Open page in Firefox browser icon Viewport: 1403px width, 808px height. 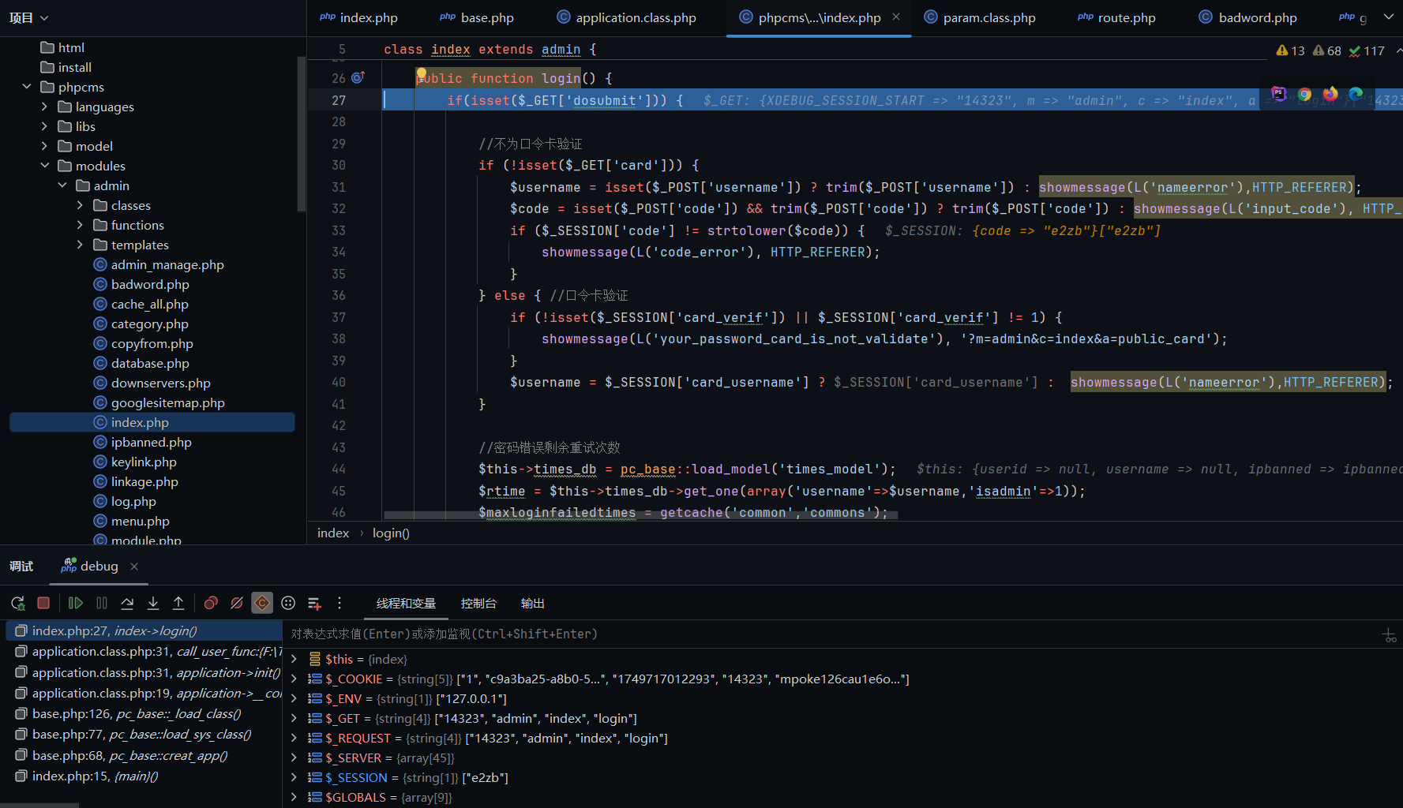click(1330, 95)
